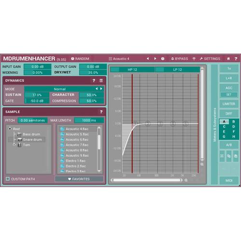The image size is (241, 241).
Task: Click the COMPRESSION value 50.0%
Action: (x=92, y=101)
